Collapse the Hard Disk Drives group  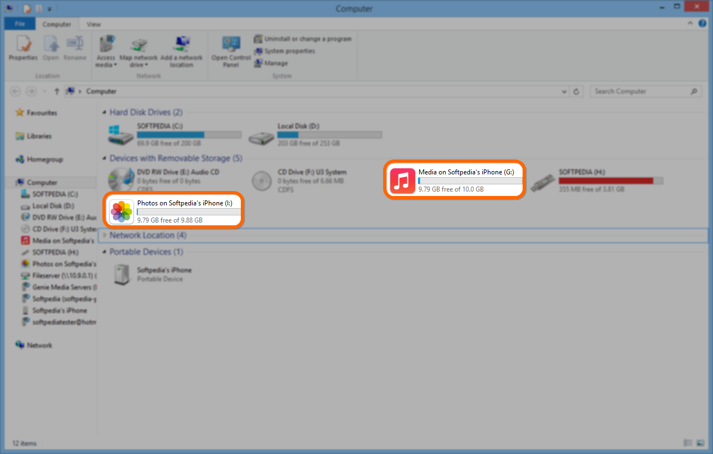tap(105, 112)
